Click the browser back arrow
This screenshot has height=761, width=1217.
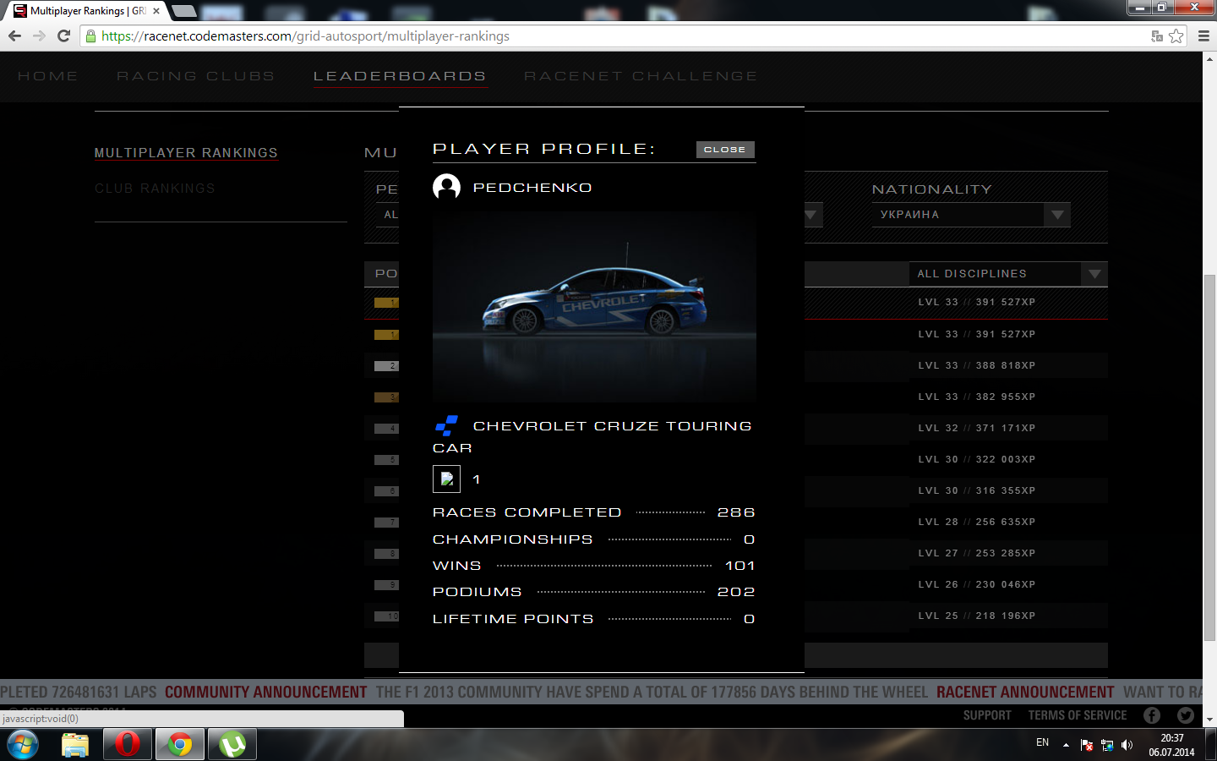(x=14, y=36)
